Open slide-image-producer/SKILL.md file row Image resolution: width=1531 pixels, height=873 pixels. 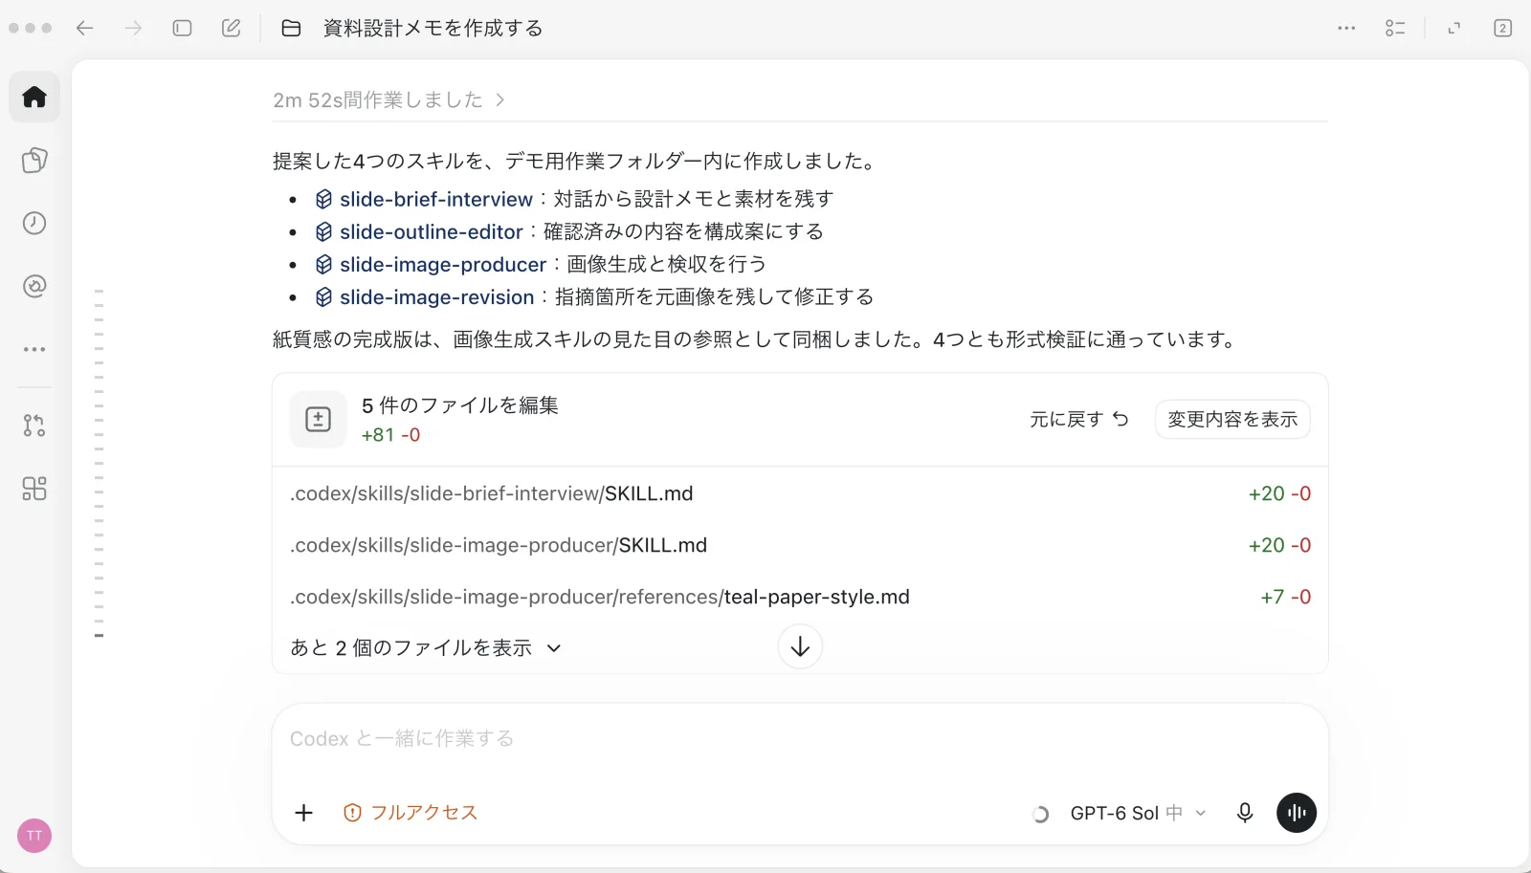(800, 545)
